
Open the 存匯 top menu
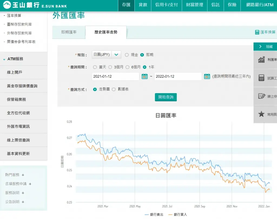(126, 5)
